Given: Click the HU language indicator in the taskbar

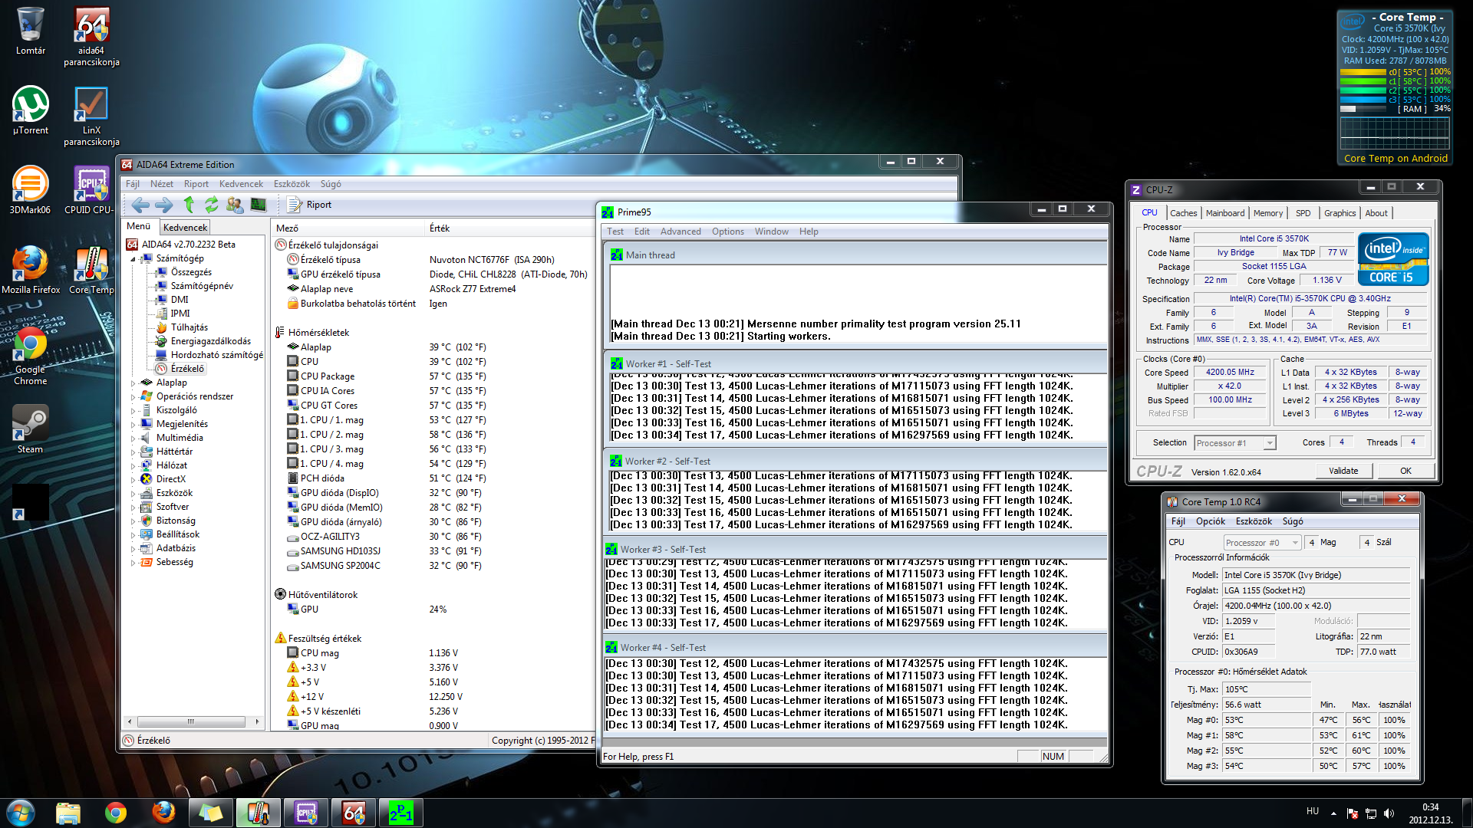Looking at the screenshot, I should [1313, 811].
